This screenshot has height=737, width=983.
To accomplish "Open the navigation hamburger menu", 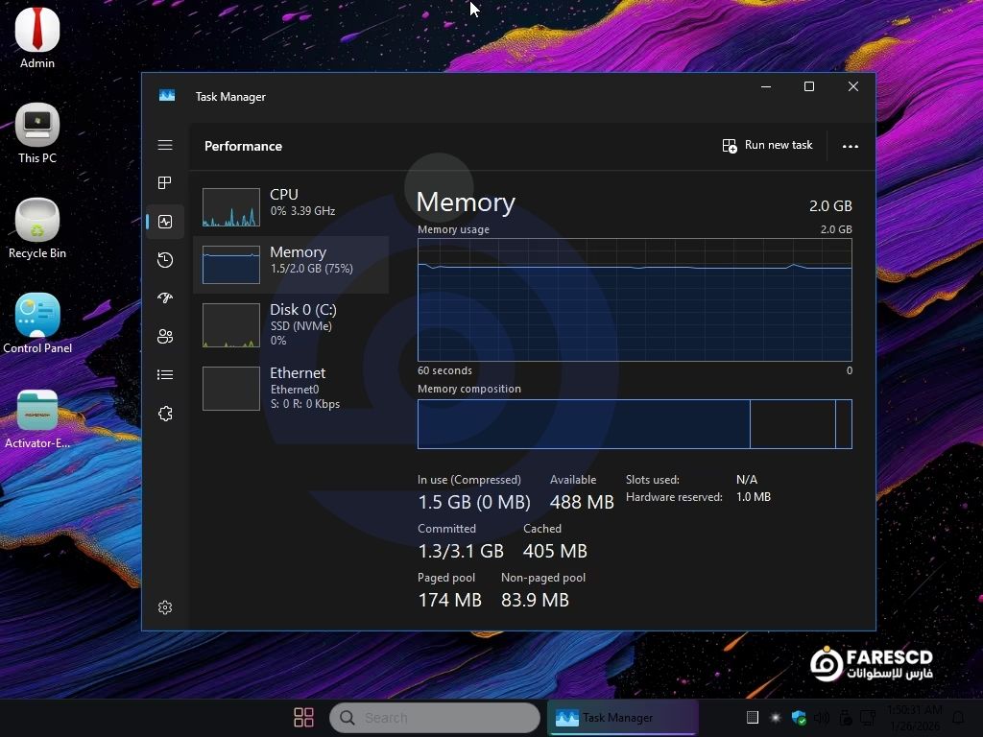I will (165, 145).
